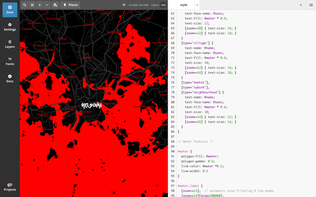The width and height of the screenshot is (316, 197).
Task: Click the search magnifier in map toolbar
Action: click(24, 5)
